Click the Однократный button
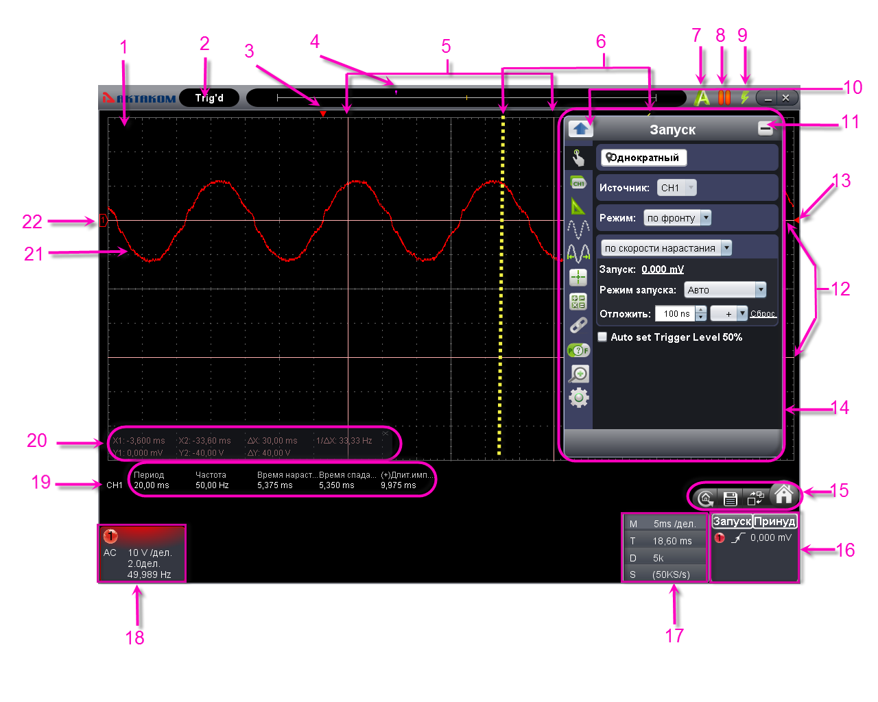The width and height of the screenshot is (878, 702). [643, 158]
